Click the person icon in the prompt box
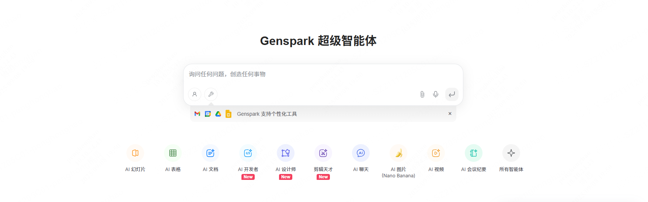The width and height of the screenshot is (648, 202). tap(195, 94)
